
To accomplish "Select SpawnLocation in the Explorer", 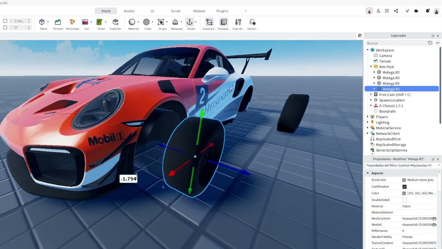I will pos(392,100).
